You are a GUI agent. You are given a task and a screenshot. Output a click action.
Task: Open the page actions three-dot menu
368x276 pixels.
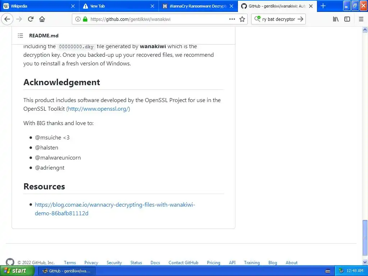coord(232,19)
